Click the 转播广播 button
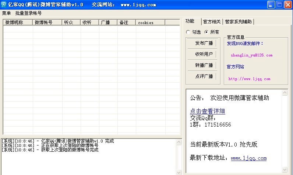The height and width of the screenshot is (175, 293). point(204,65)
